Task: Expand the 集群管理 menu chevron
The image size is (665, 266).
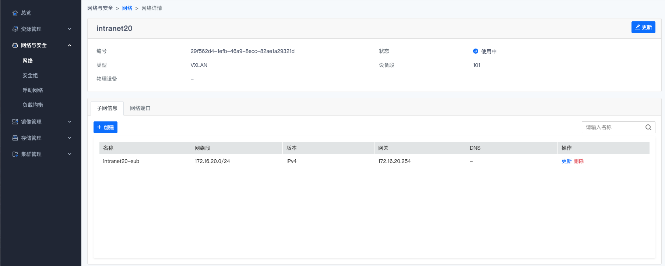Action: pyautogui.click(x=70, y=154)
